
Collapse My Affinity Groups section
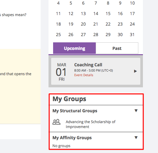(136, 138)
